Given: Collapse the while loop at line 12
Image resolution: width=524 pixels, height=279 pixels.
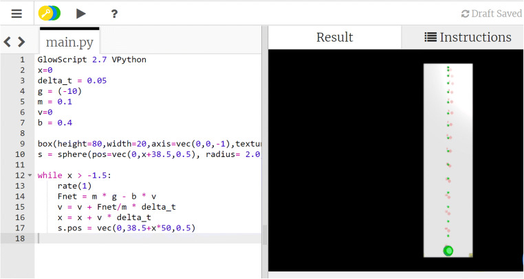Looking at the screenshot, I should coord(29,175).
